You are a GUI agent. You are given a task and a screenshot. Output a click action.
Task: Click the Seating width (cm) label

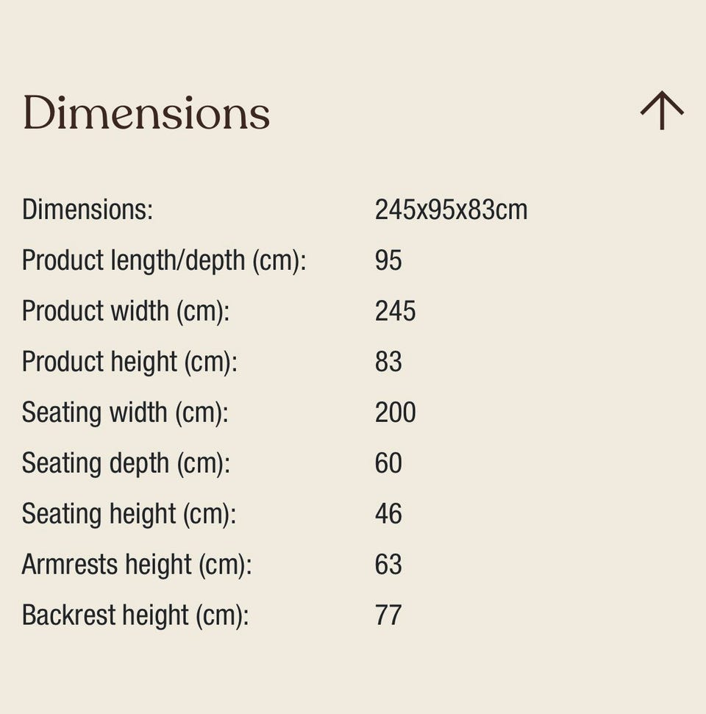click(125, 413)
